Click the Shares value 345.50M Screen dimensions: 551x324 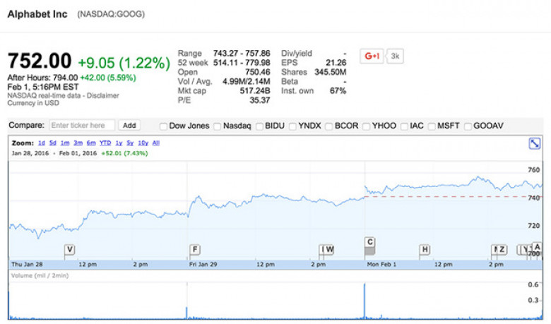pos(331,72)
